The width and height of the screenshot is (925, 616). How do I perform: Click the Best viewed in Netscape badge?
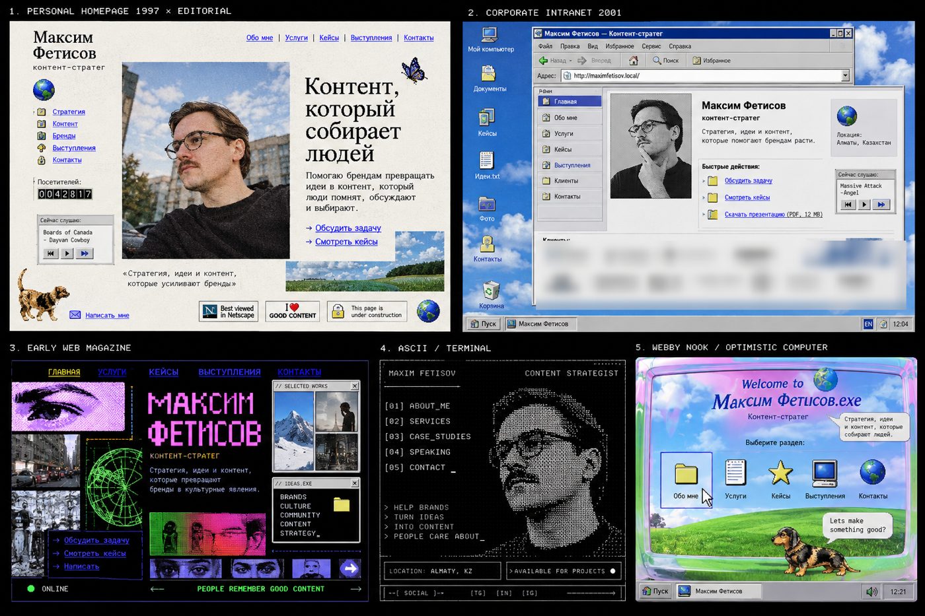click(x=229, y=312)
